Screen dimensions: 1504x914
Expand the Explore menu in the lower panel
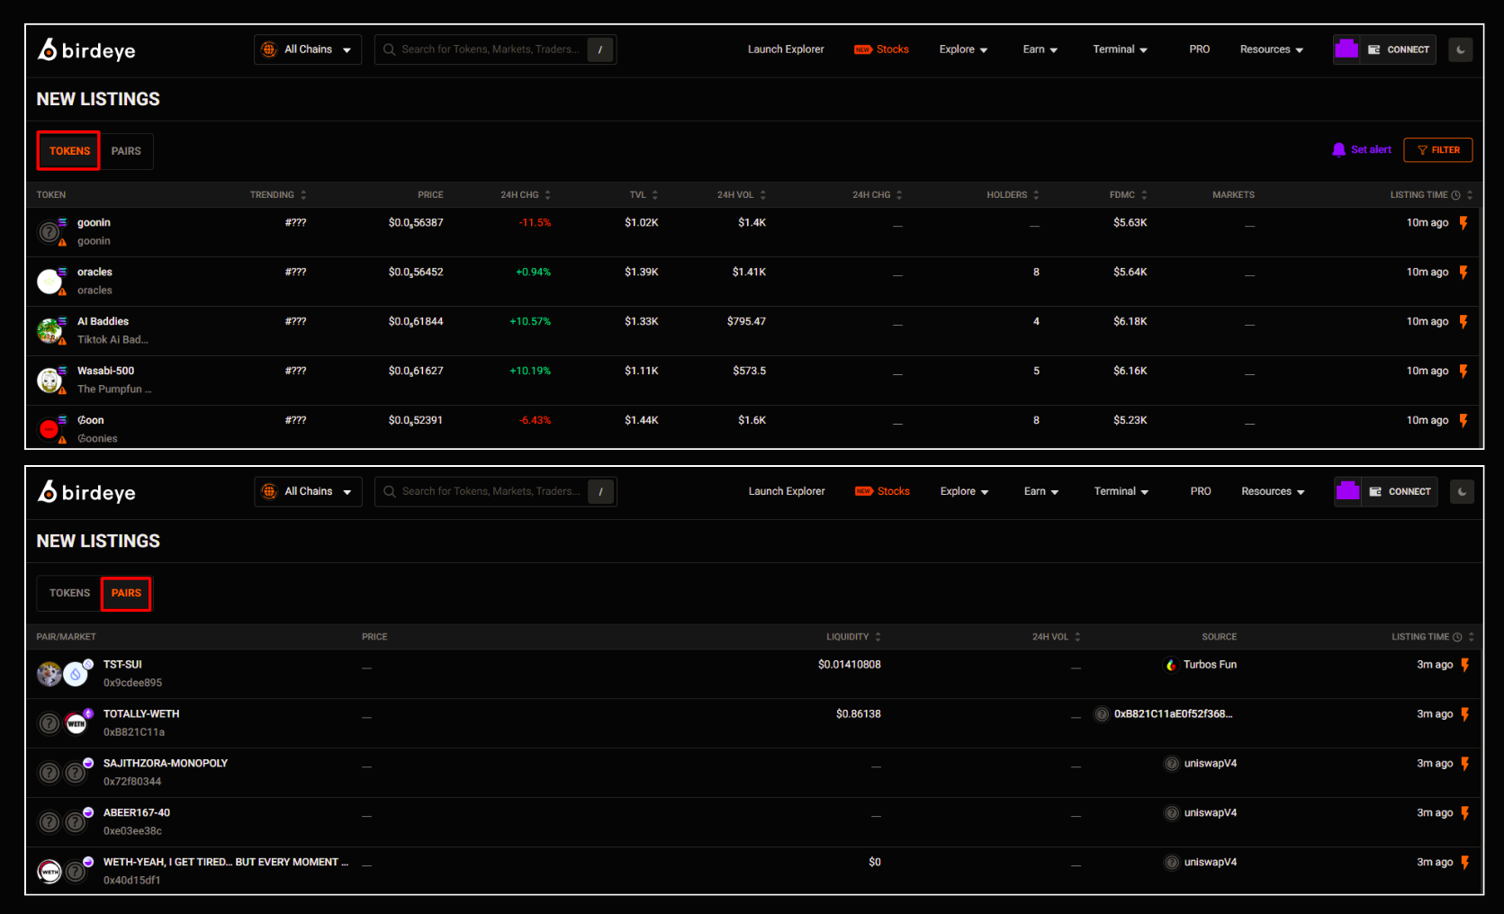(x=964, y=491)
